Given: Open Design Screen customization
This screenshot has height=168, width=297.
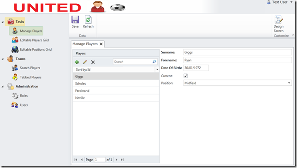Looking at the screenshot, I should 279,24.
